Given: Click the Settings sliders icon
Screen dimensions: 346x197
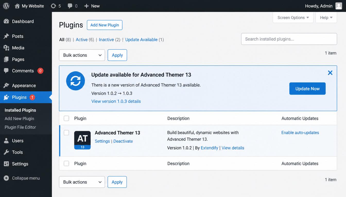Looking at the screenshot, I should click(6, 164).
